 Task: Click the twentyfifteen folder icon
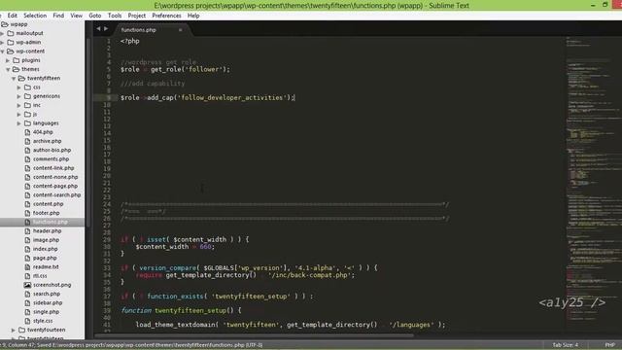click(21, 78)
